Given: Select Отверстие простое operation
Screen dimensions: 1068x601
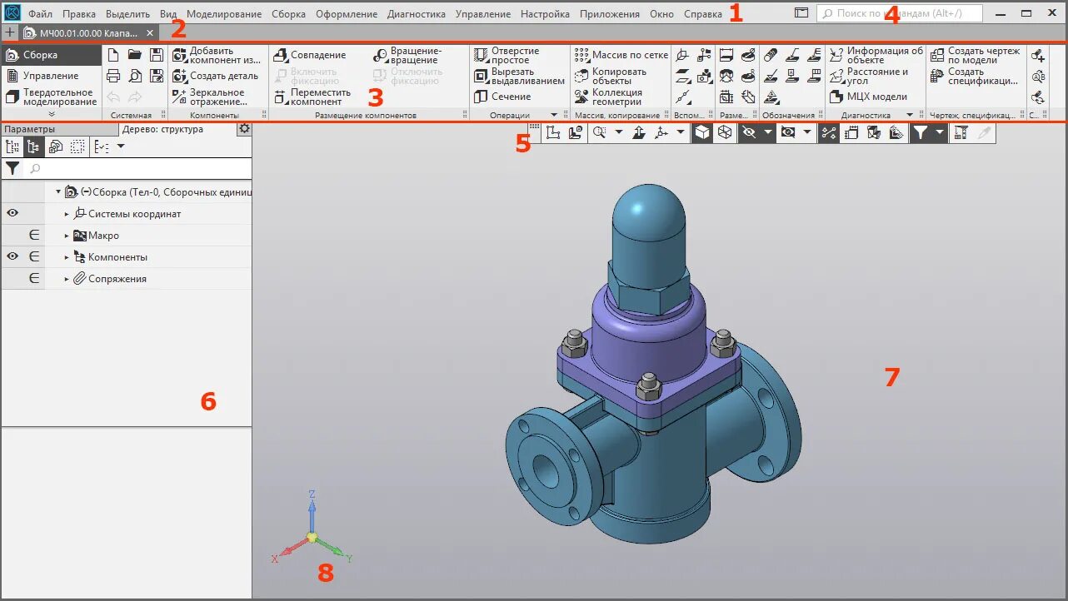Looking at the screenshot, I should tap(507, 55).
